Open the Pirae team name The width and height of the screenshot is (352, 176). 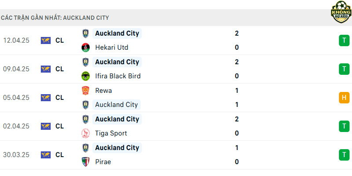point(103,162)
